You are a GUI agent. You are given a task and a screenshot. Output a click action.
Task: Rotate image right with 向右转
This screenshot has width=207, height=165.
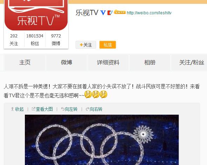(x=94, y=109)
